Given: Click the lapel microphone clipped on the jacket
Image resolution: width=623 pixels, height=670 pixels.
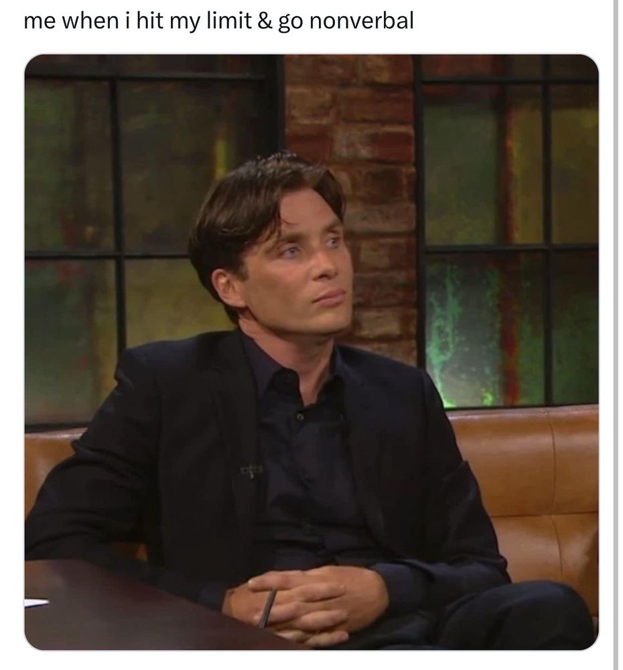Looking at the screenshot, I should coord(251,471).
